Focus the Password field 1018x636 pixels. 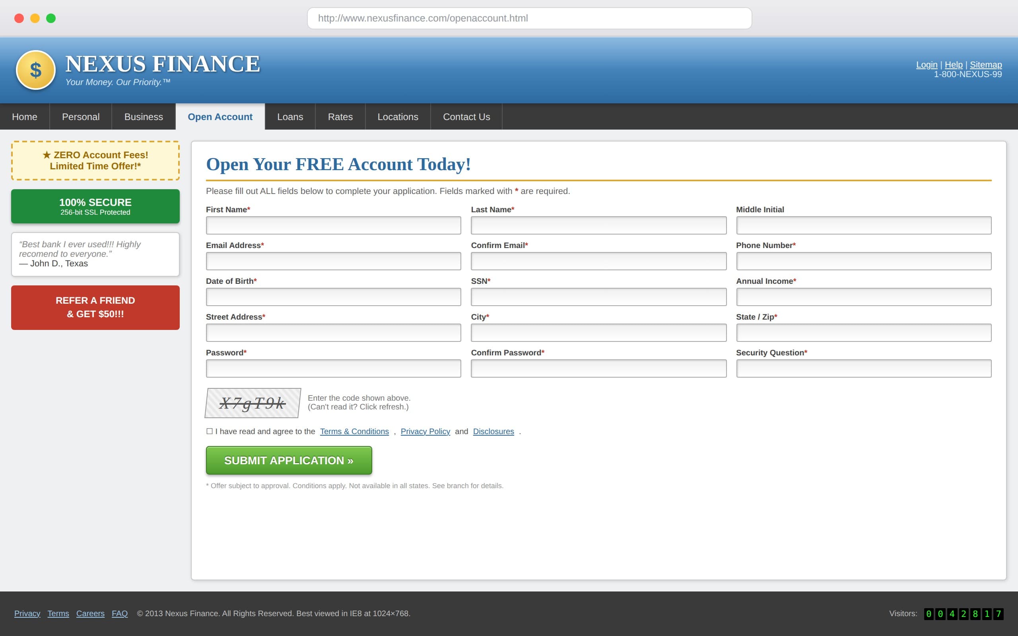point(333,368)
